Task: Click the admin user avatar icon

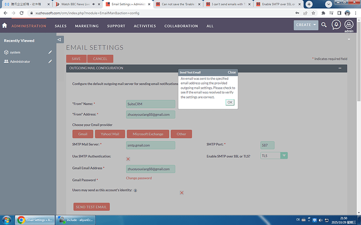Action: [348, 25]
